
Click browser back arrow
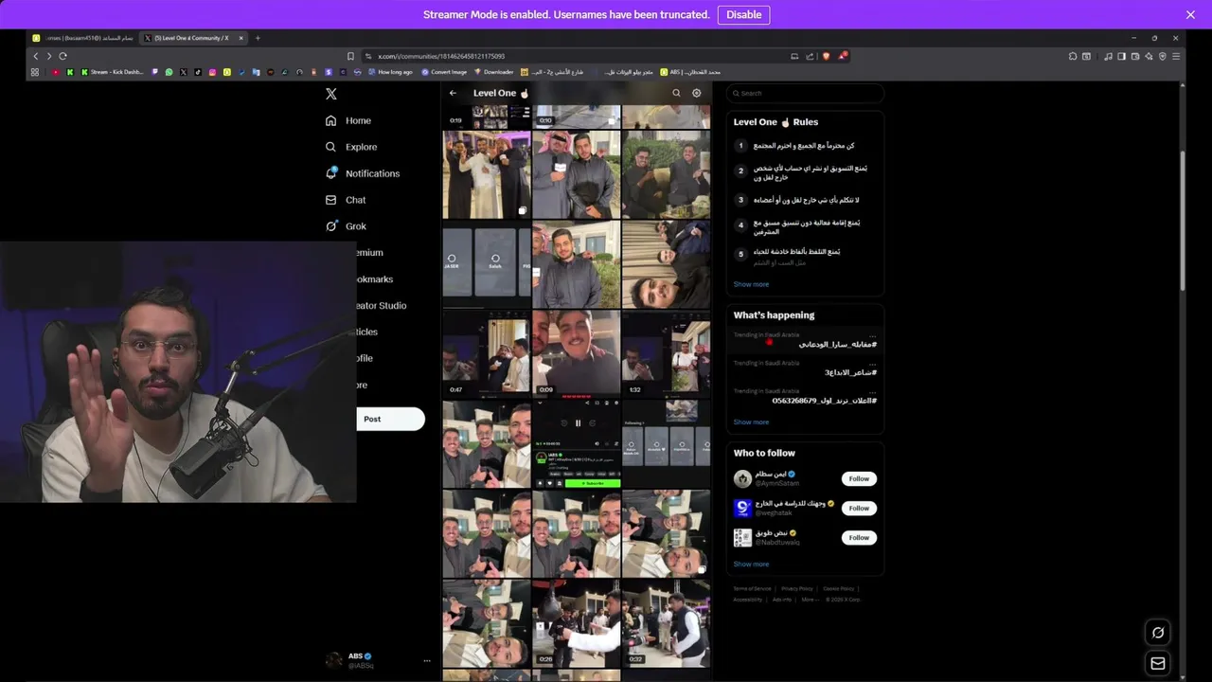pyautogui.click(x=36, y=56)
